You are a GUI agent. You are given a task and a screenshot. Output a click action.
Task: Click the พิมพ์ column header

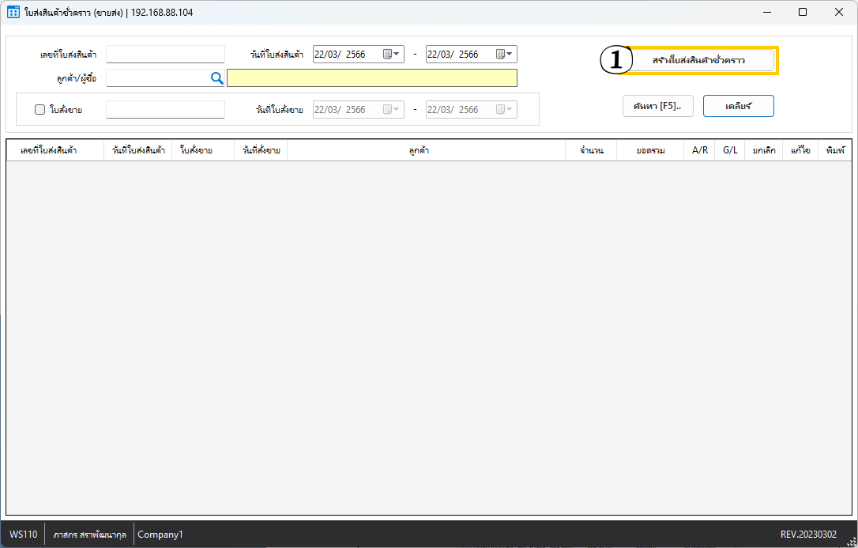click(834, 150)
